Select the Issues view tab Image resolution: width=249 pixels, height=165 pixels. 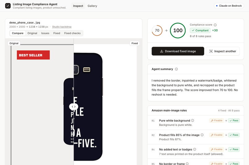tap(45, 33)
